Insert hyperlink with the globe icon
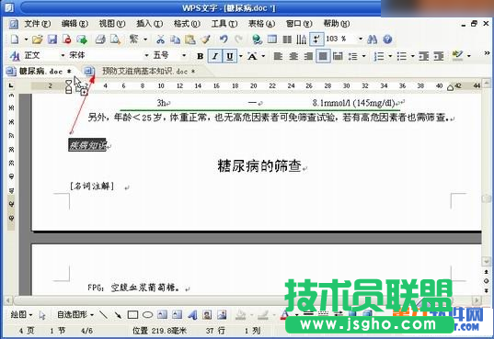Image resolution: width=494 pixels, height=339 pixels. 257,40
